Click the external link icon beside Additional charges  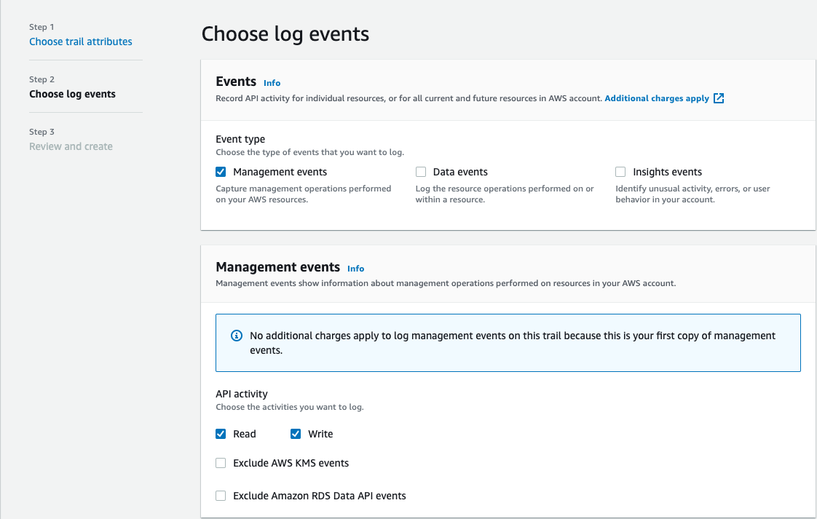[x=719, y=98]
